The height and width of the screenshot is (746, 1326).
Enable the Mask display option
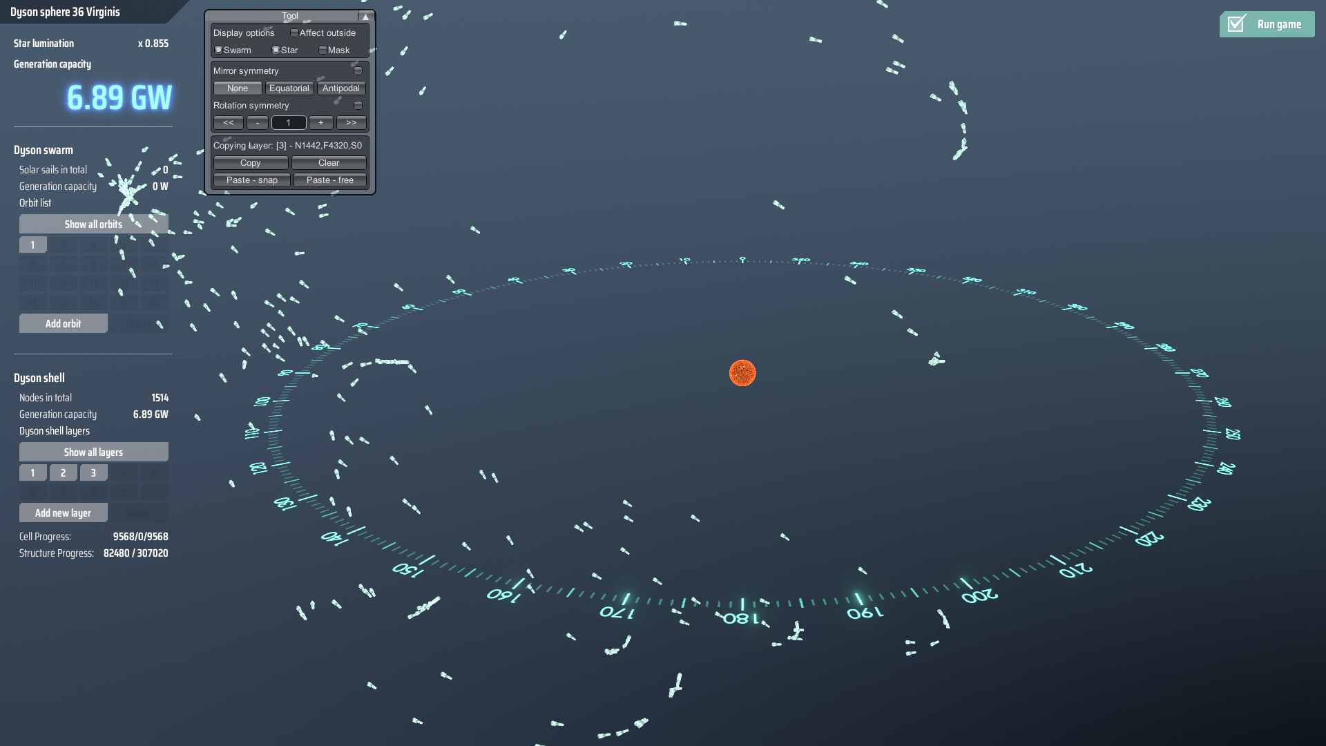(323, 50)
